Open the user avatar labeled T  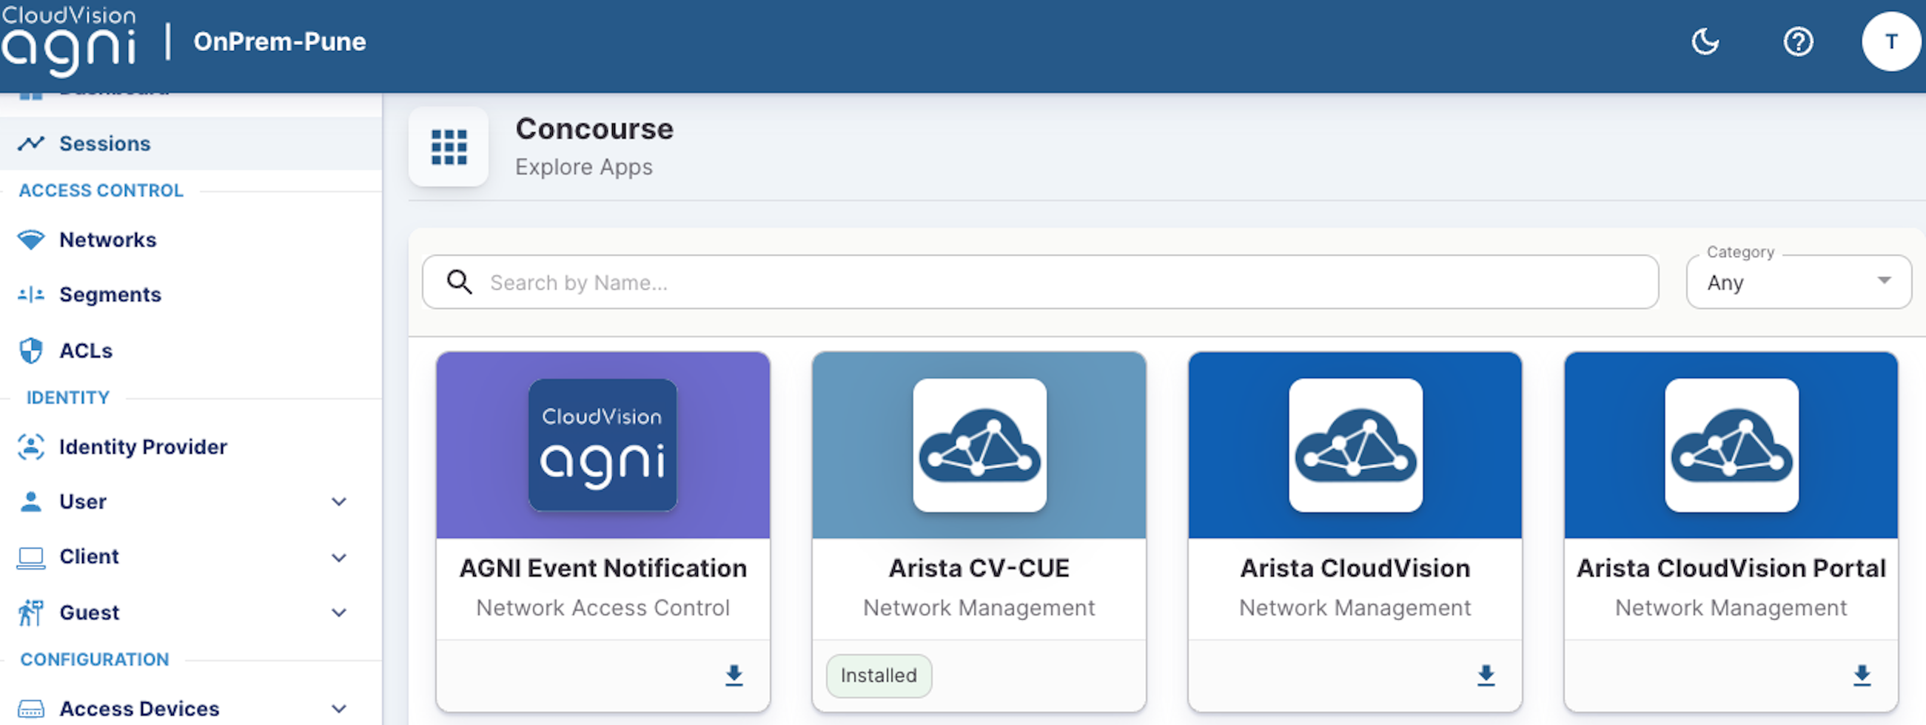pyautogui.click(x=1891, y=42)
